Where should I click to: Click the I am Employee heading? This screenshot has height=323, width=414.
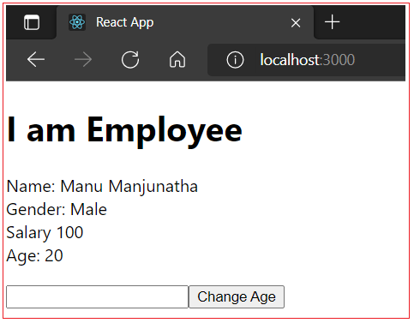pos(124,131)
